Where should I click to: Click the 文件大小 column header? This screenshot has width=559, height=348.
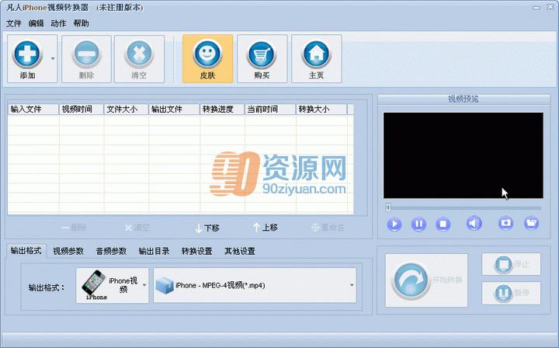[x=127, y=109]
